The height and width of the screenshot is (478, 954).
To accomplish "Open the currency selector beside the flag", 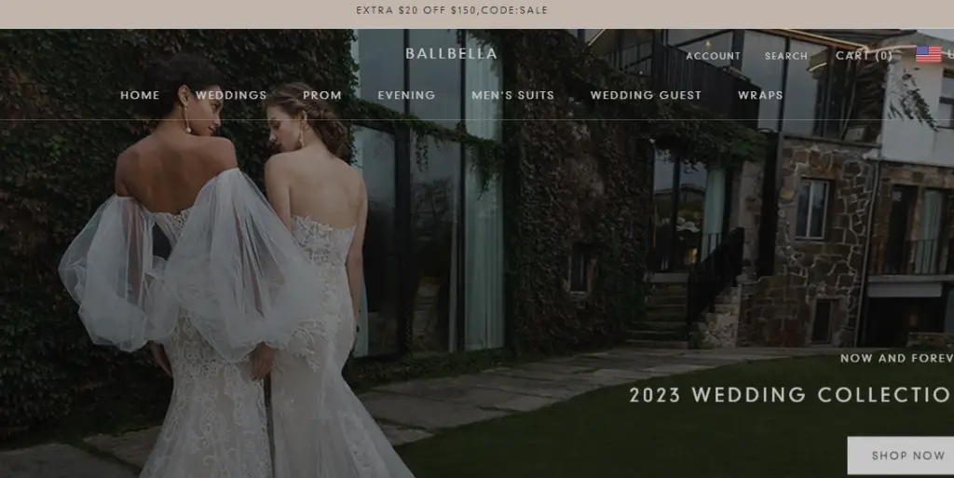I will [x=948, y=55].
